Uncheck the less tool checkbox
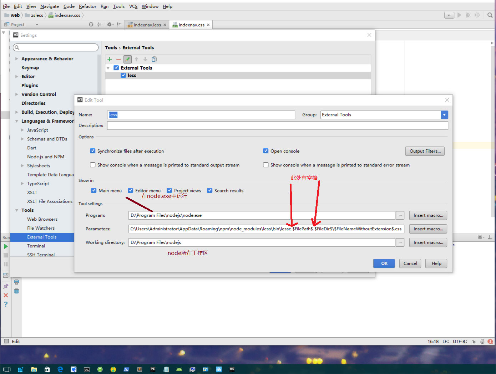The height and width of the screenshot is (374, 496). [x=123, y=75]
